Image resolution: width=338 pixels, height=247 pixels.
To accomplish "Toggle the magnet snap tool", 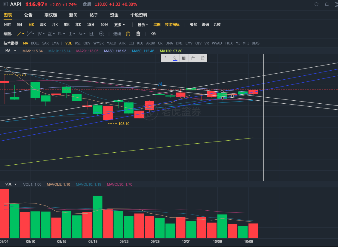I will pyautogui.click(x=128, y=34).
